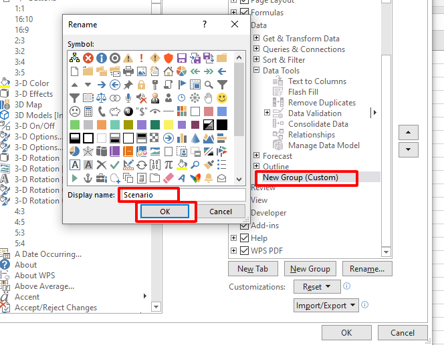Pick the telephone handset symbol
Viewport: 444px width, 345px height.
[x=102, y=111]
